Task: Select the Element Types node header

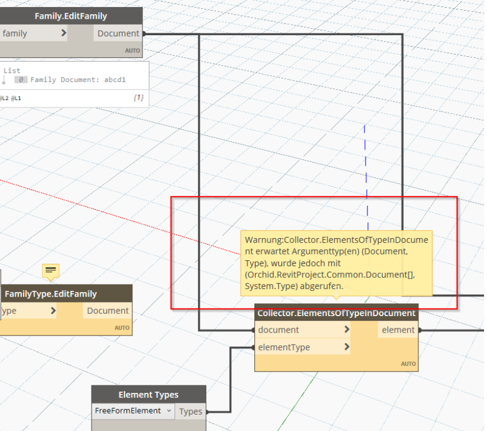Action: point(148,394)
